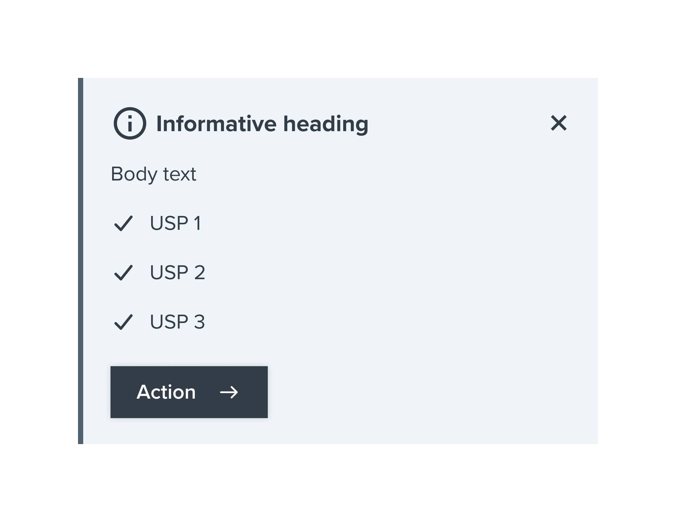Select the USP 2 list item

click(160, 273)
